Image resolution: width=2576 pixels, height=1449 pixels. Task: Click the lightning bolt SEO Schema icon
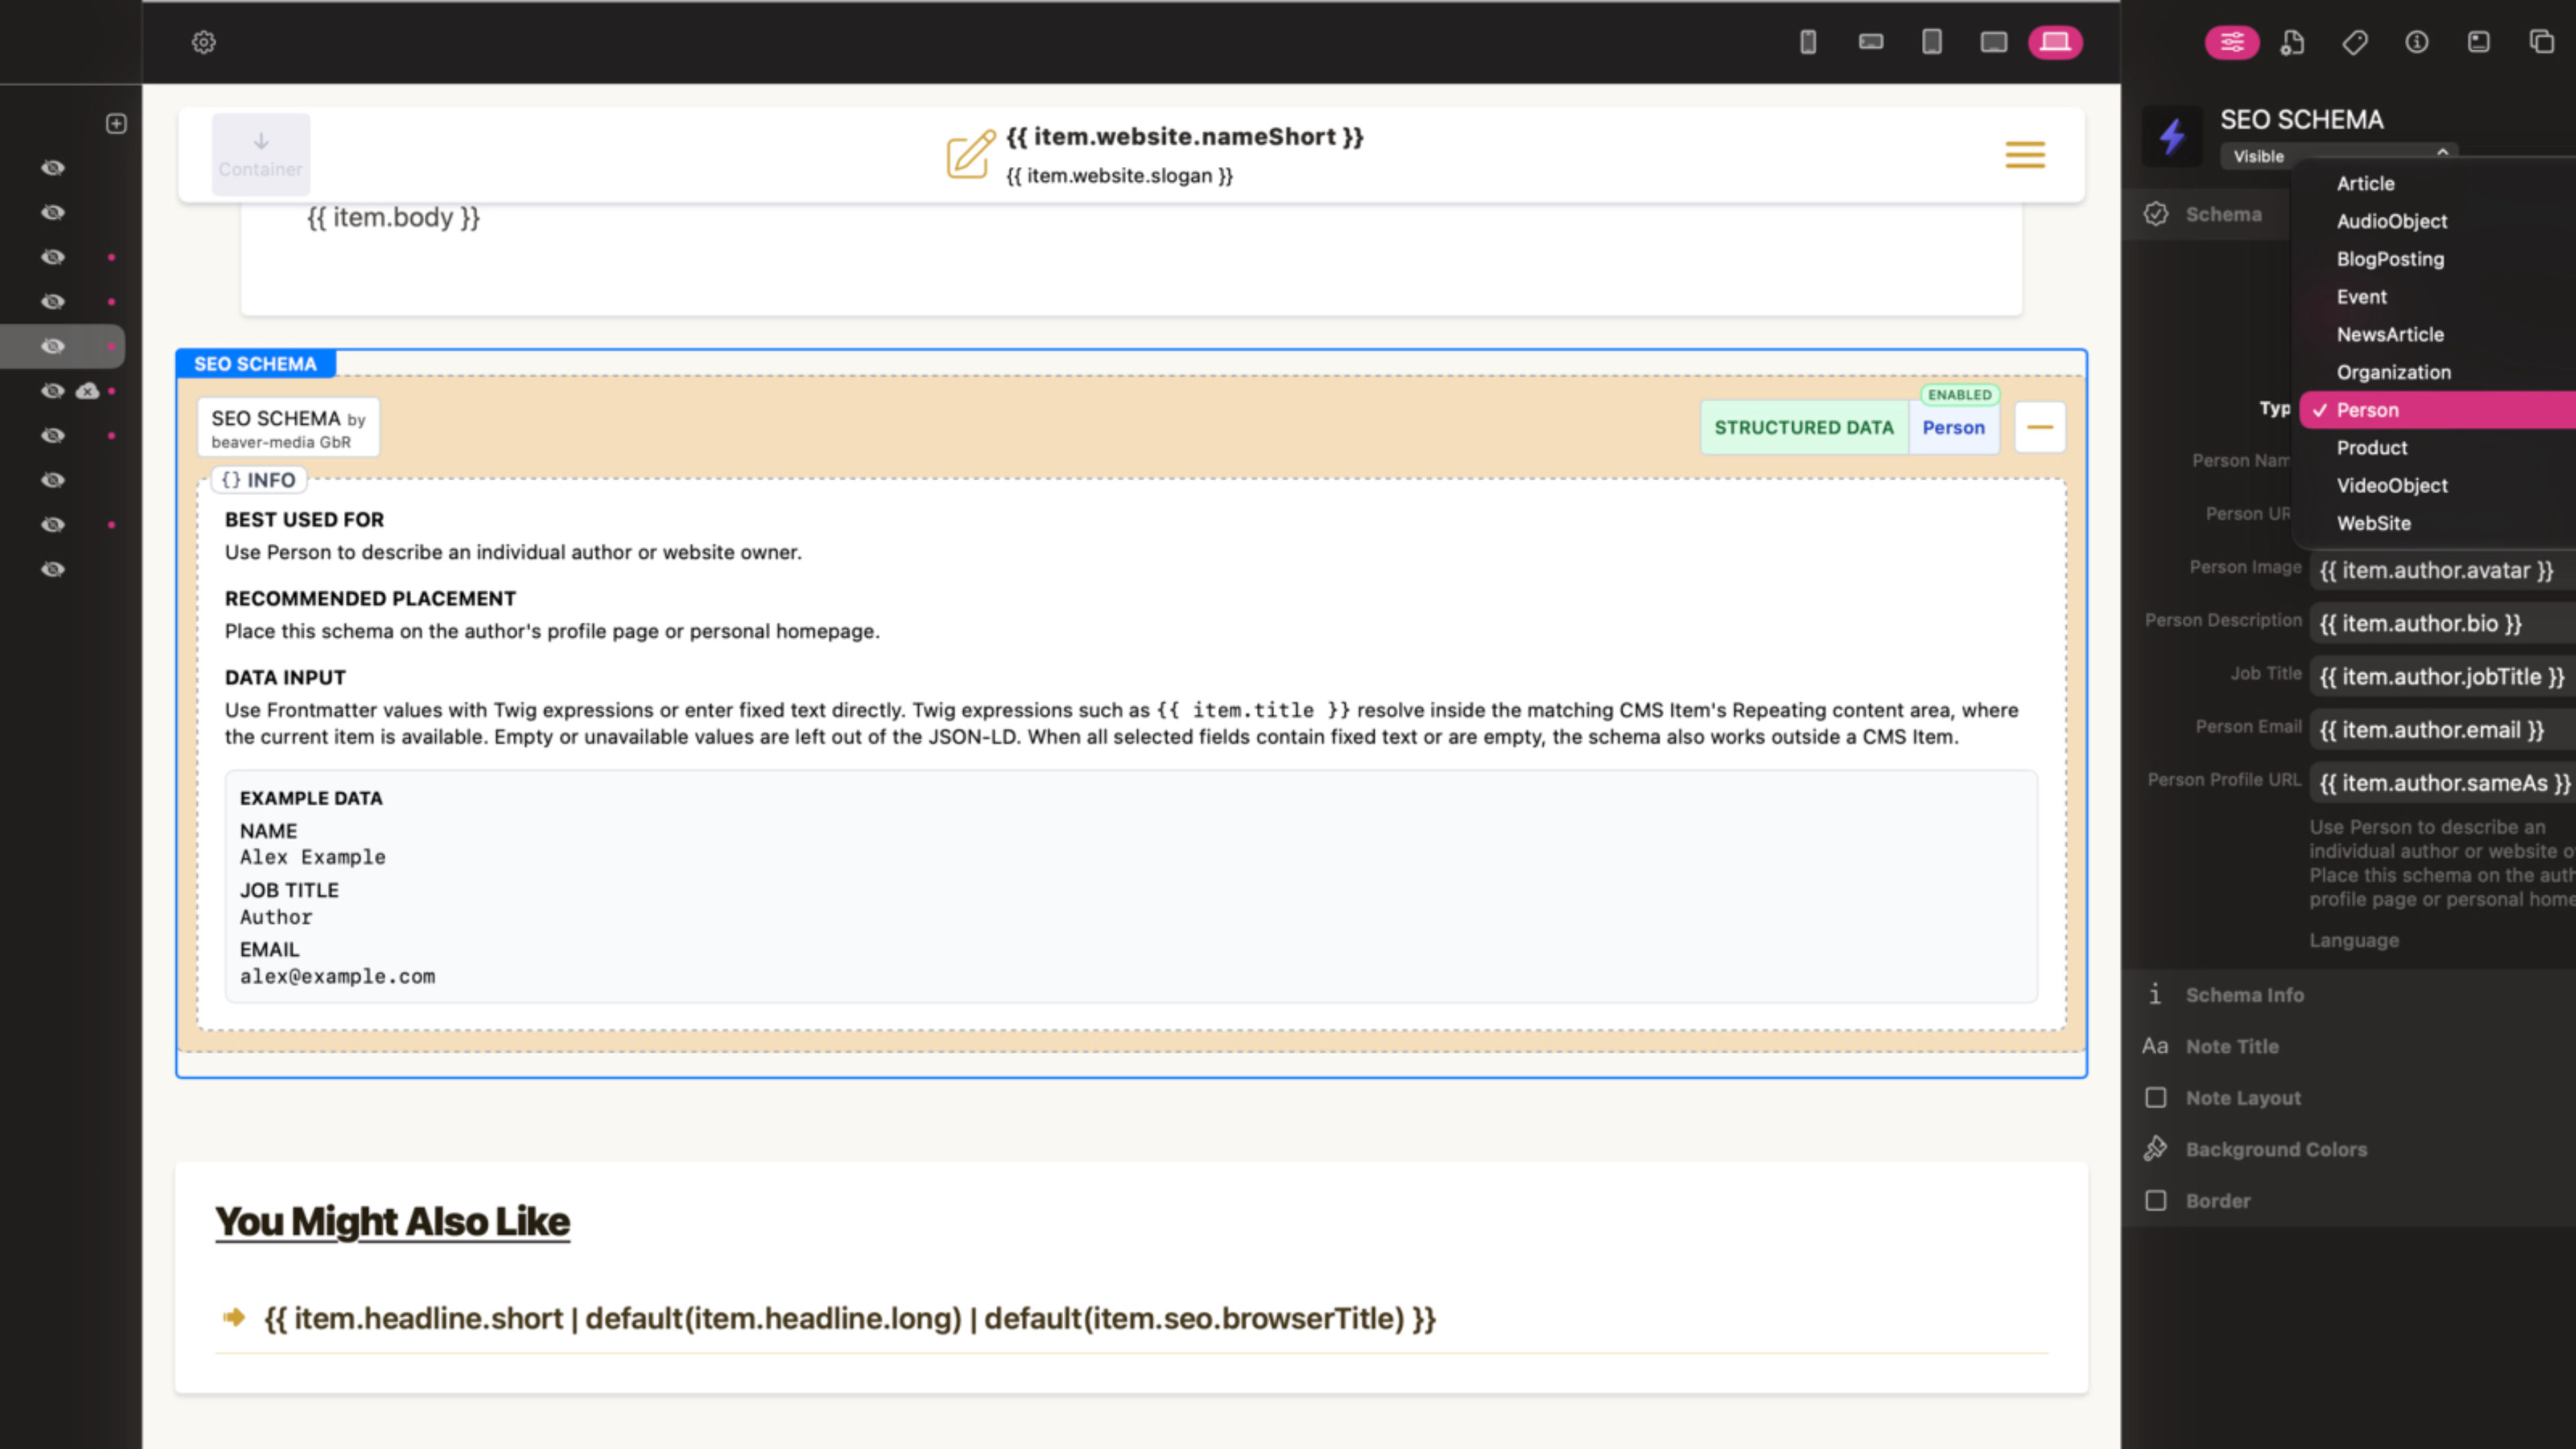tap(2171, 136)
